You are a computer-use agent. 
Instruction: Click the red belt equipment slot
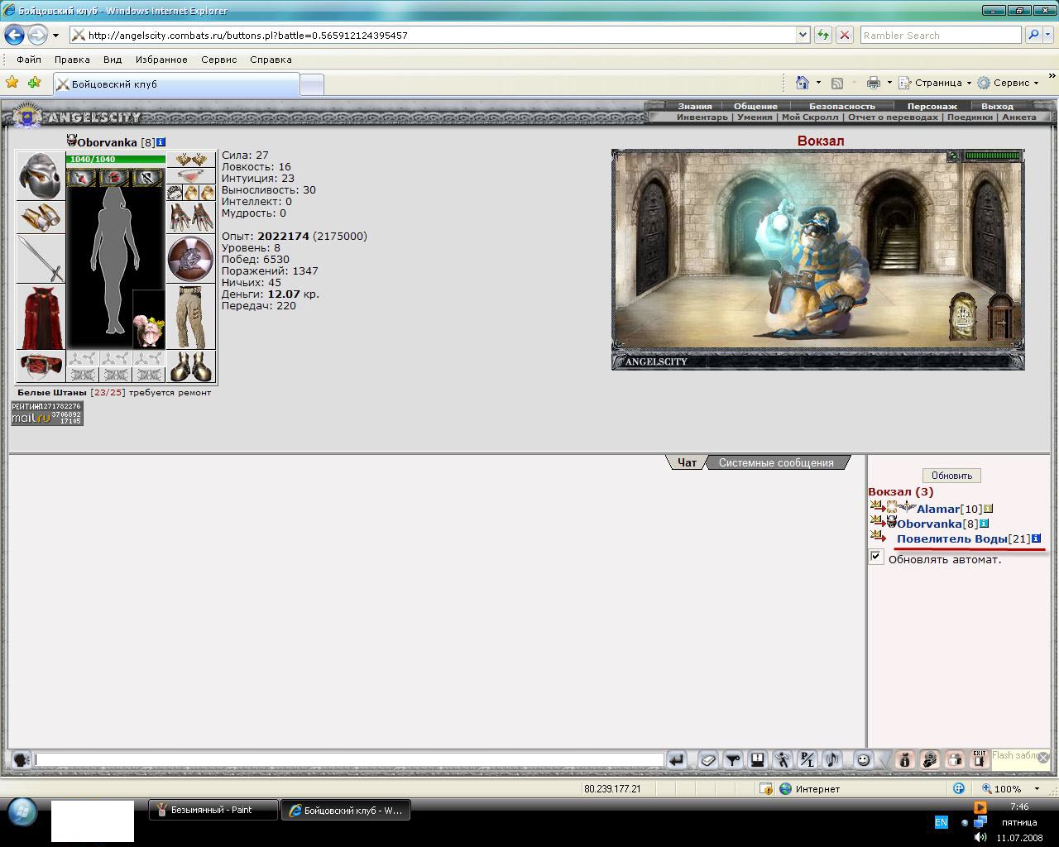point(41,366)
